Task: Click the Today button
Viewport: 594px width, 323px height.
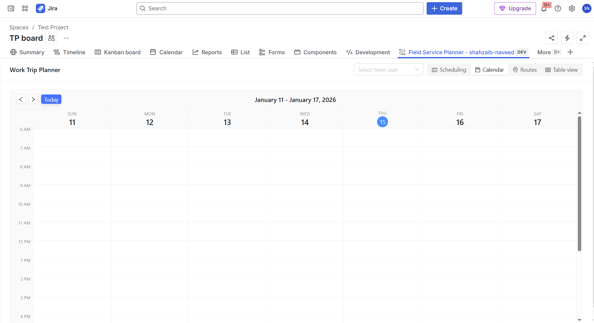Action: 51,99
